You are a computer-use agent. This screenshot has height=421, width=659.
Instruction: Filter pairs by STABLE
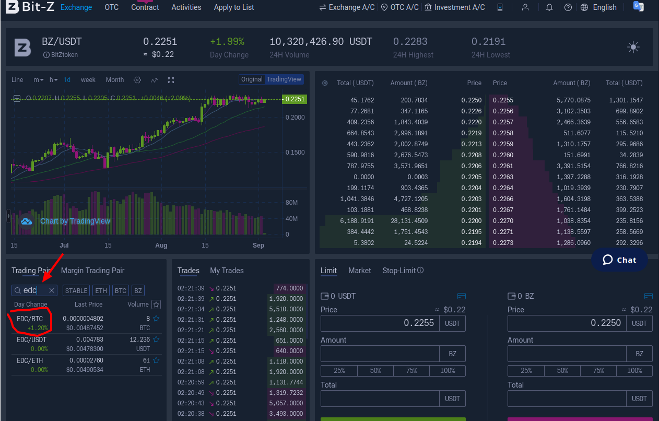coord(76,290)
